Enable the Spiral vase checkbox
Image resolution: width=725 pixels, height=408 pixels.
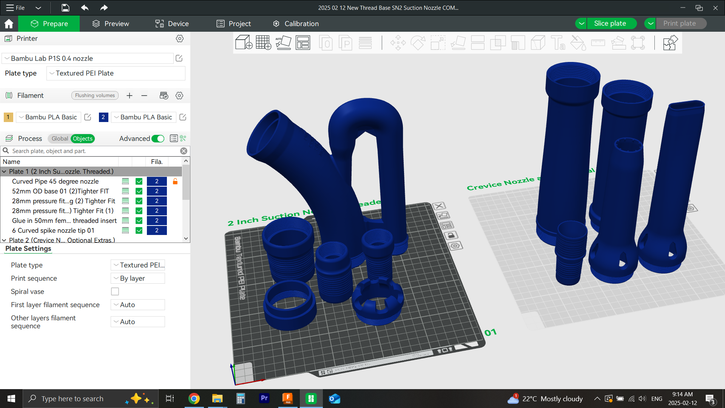pos(115,291)
